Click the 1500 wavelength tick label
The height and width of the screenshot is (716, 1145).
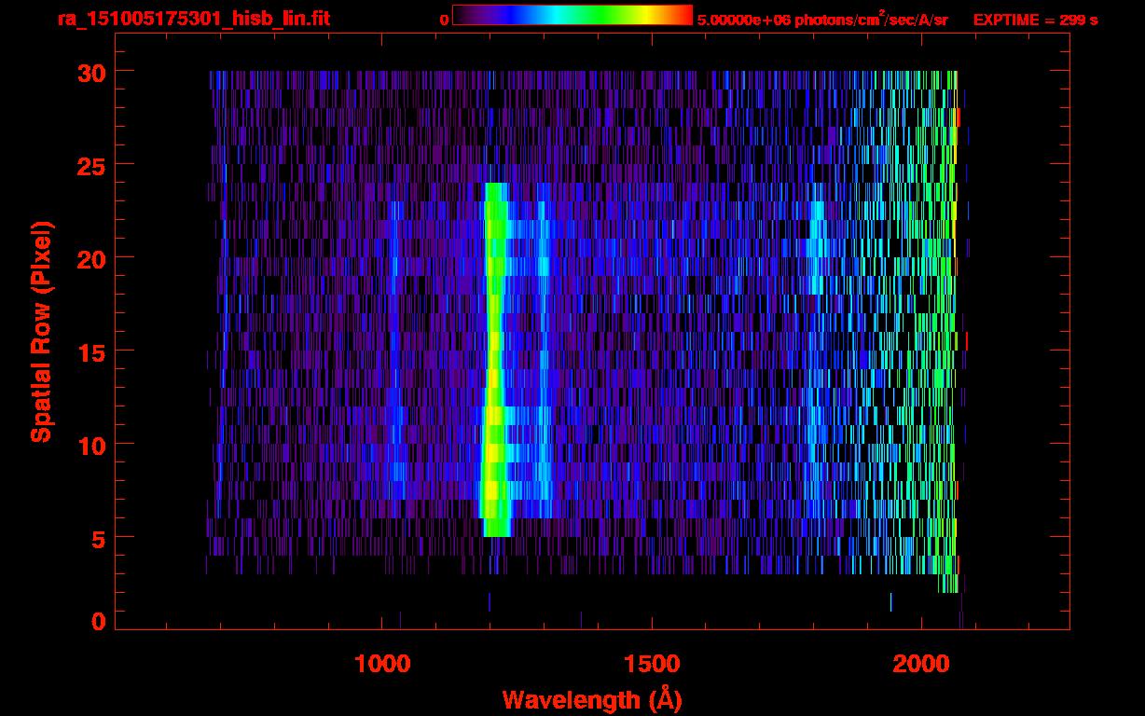coord(652,664)
